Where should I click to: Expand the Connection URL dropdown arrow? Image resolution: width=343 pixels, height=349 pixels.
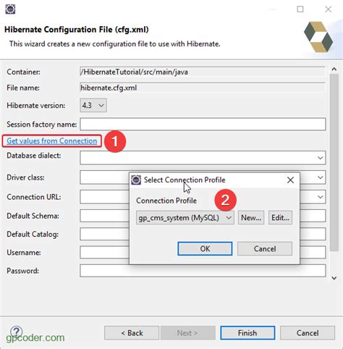pos(320,197)
